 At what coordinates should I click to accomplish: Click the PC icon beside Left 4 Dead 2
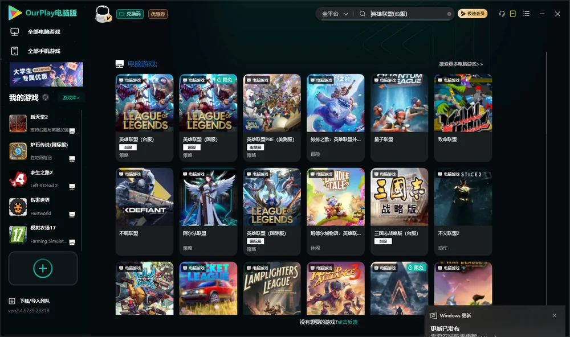72,186
